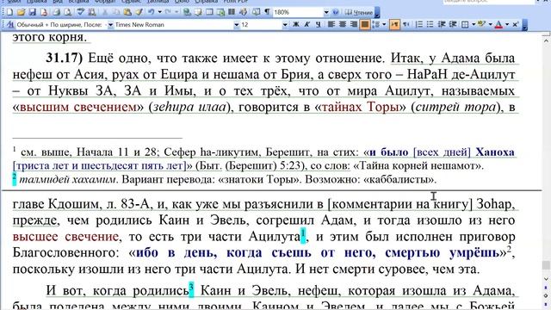
Task: Expand the line spacing options arrow
Action: click(x=384, y=24)
